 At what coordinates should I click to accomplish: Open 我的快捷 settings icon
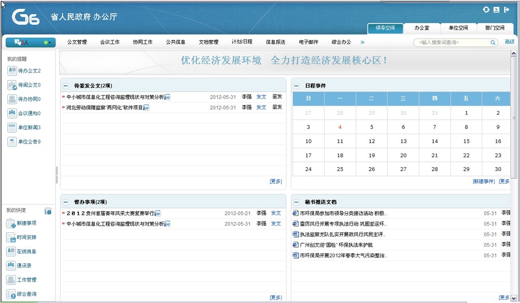click(x=48, y=211)
